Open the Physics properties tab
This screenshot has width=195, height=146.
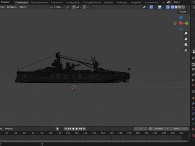pos(193,114)
